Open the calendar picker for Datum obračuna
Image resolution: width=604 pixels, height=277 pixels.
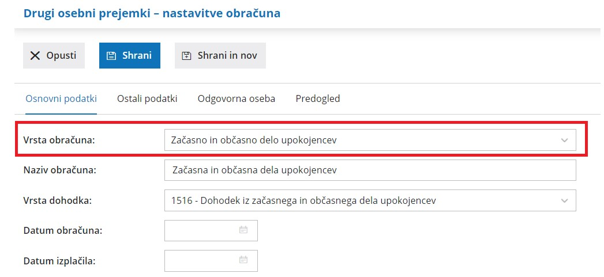tap(243, 230)
